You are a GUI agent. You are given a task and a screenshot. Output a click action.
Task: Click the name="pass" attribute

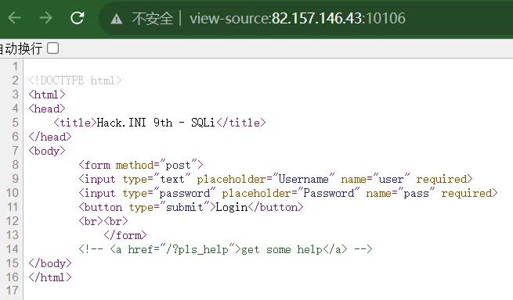click(400, 193)
